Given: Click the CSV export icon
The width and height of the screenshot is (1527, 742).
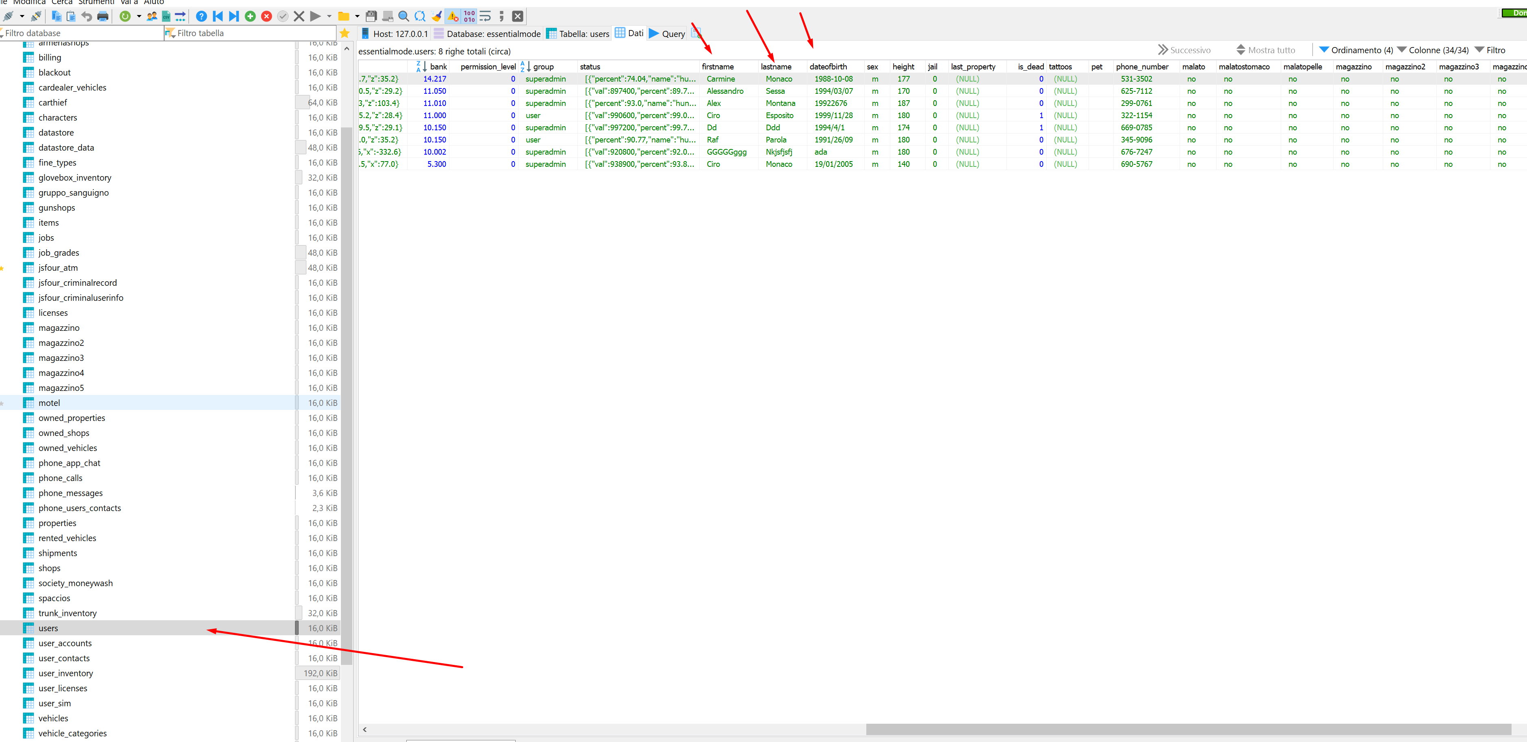Looking at the screenshot, I should tap(167, 17).
